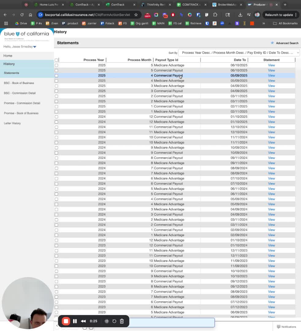View the 01/10/2025 Commercial Payout statement
Image resolution: width=301 pixels, height=331 pixels.
tap(272, 117)
